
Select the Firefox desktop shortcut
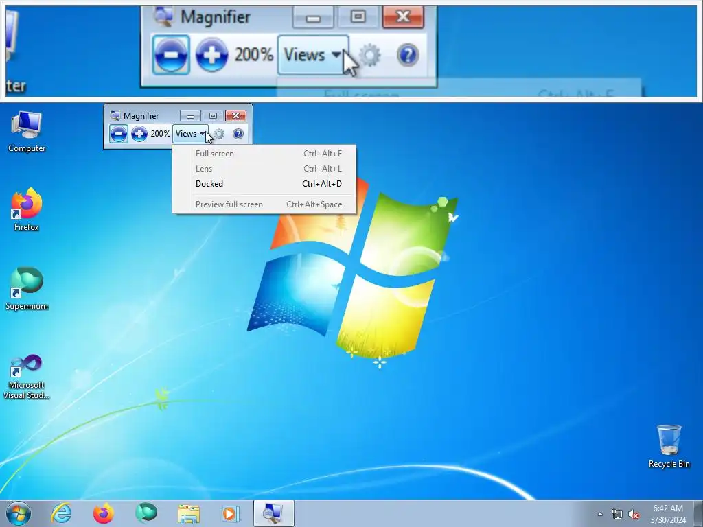click(27, 210)
